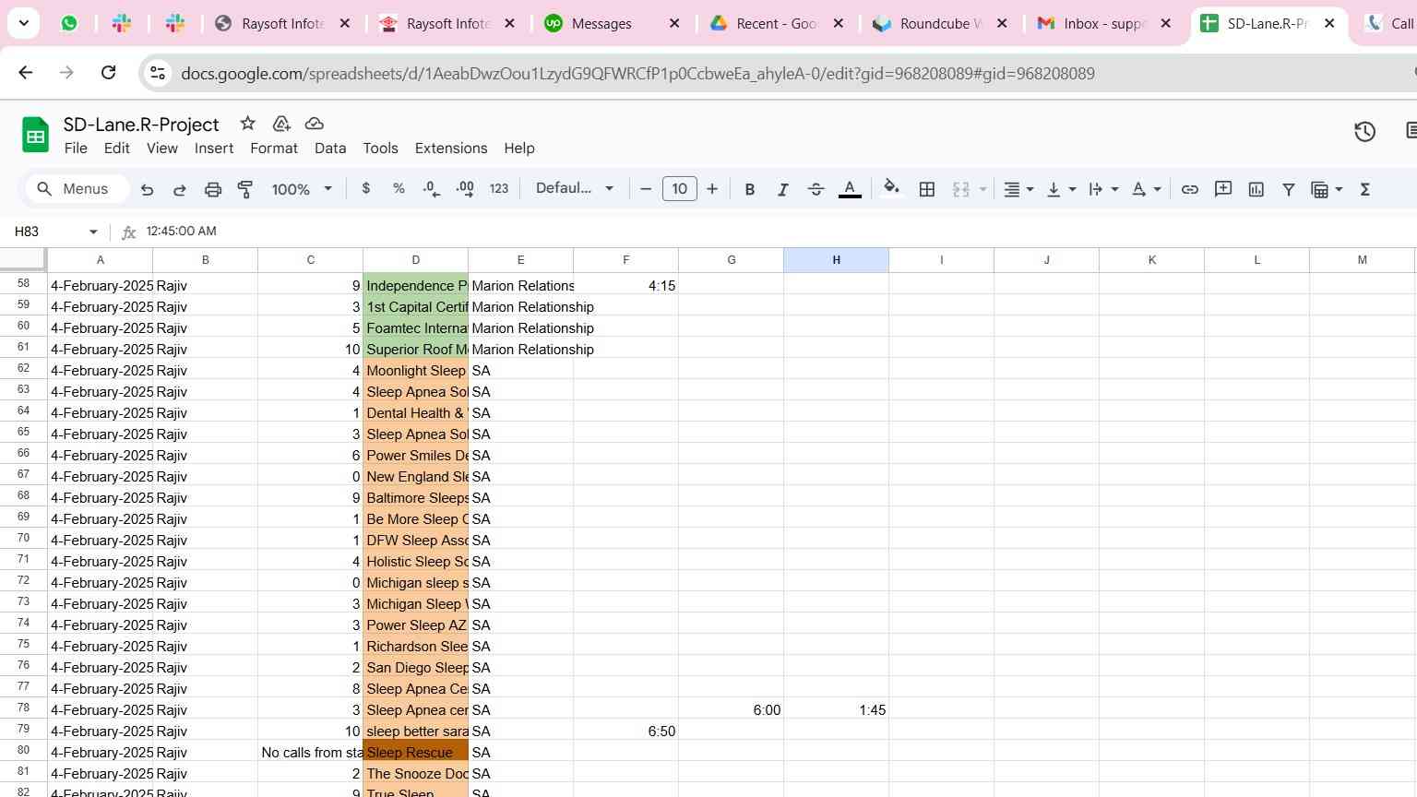Click the site information icon in address bar
This screenshot has height=797, width=1417.
click(x=158, y=73)
